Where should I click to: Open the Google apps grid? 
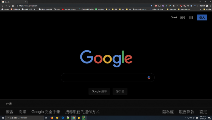[191, 17]
